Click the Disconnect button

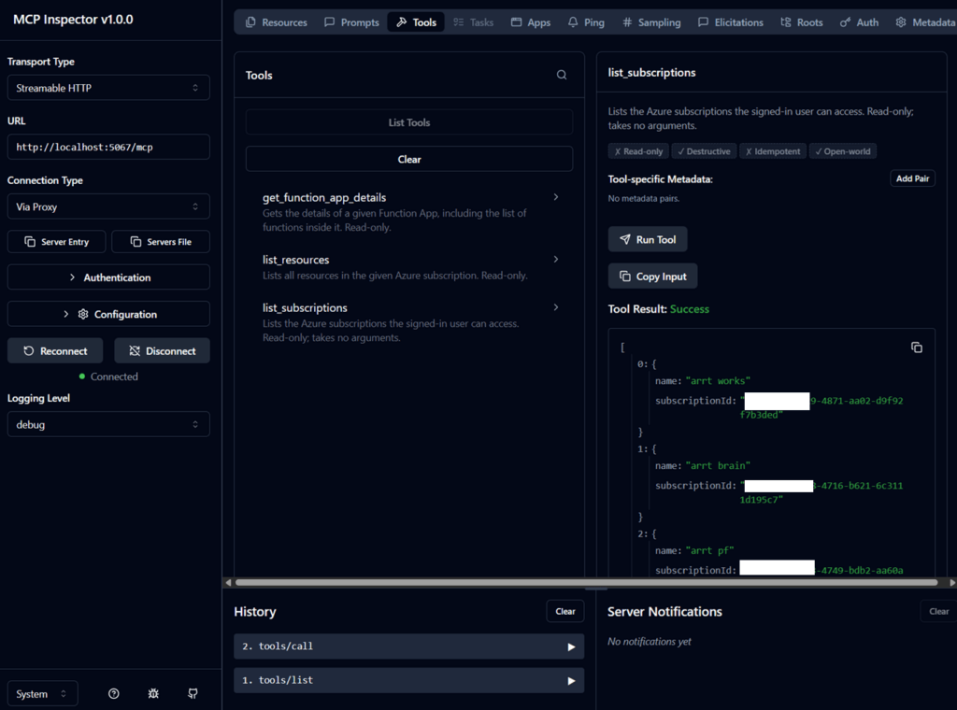coord(162,350)
